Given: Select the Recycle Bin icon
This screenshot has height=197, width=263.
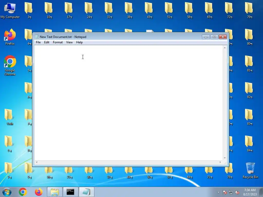Looking at the screenshot, I should pyautogui.click(x=250, y=170).
